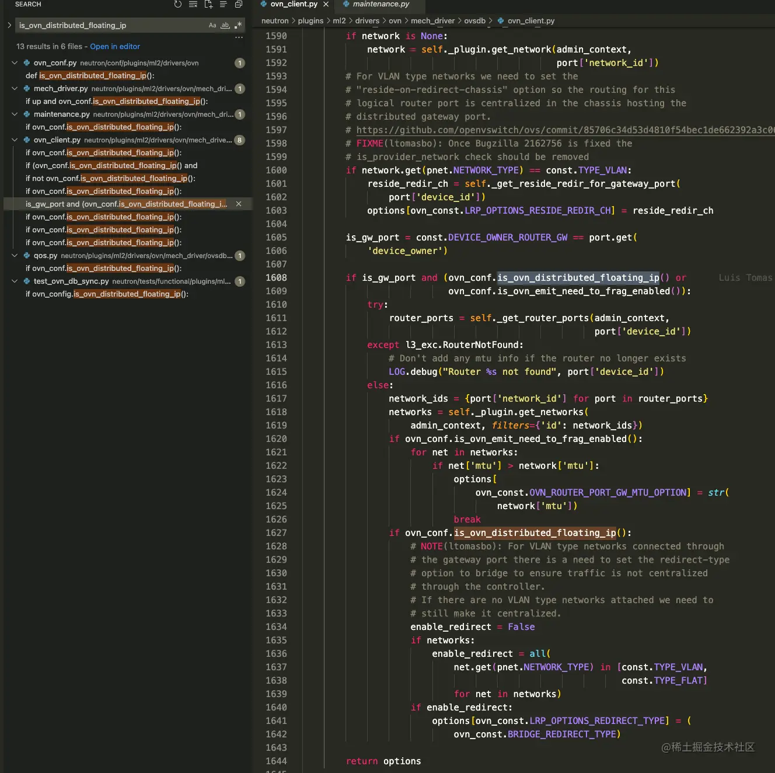Screen dimensions: 775x773
Task: Click Python icon of maintenance.py result
Action: coord(27,114)
